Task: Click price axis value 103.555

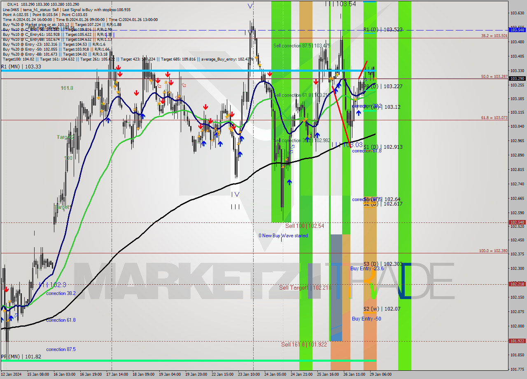Action: 518,27
